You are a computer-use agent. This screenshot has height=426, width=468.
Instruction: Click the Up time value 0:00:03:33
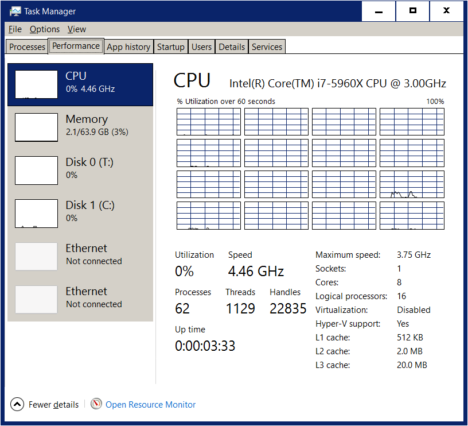pyautogui.click(x=205, y=346)
